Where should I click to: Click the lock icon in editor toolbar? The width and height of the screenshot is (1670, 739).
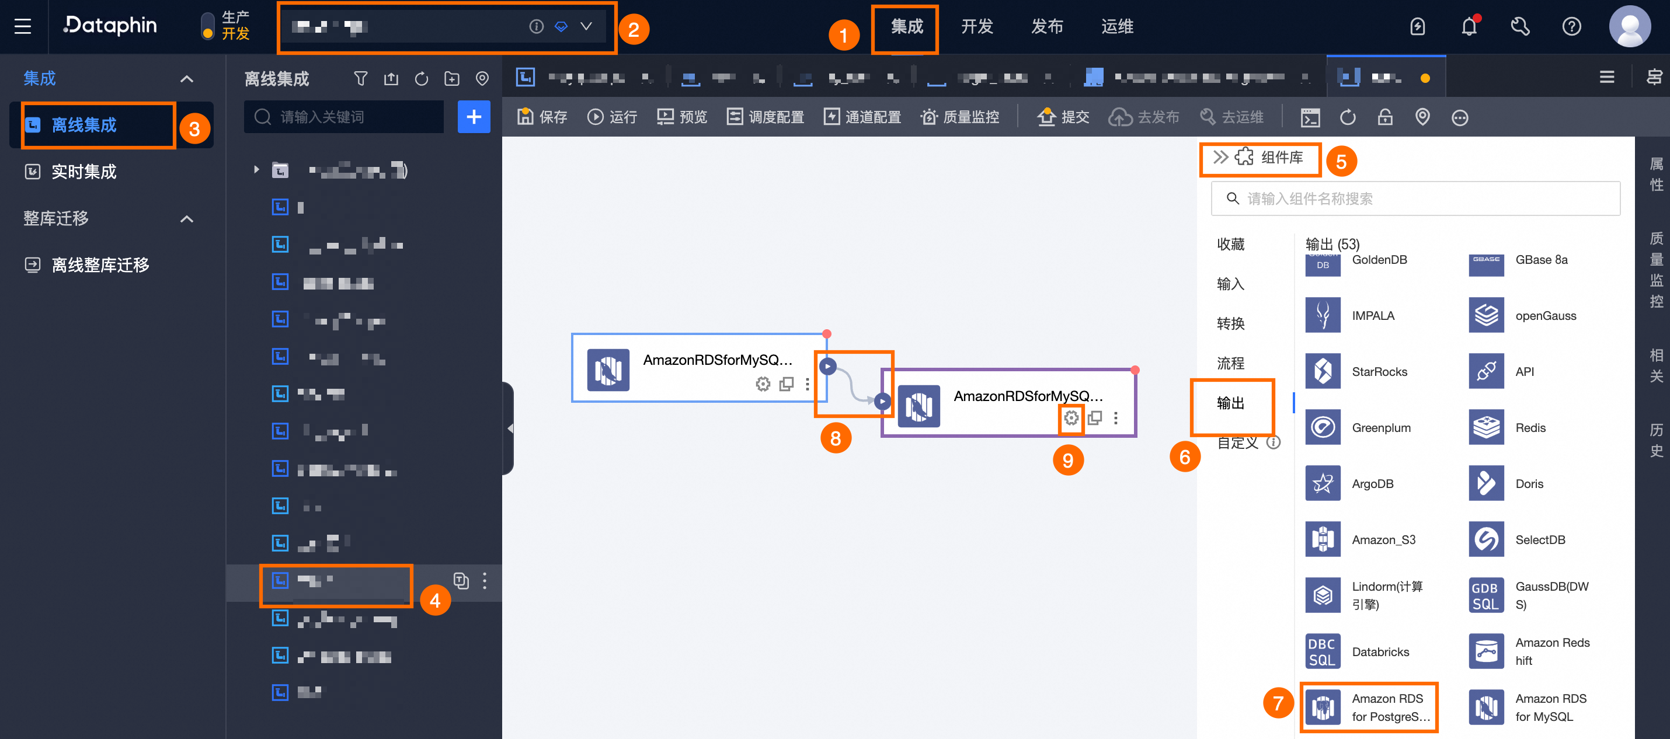click(1386, 117)
